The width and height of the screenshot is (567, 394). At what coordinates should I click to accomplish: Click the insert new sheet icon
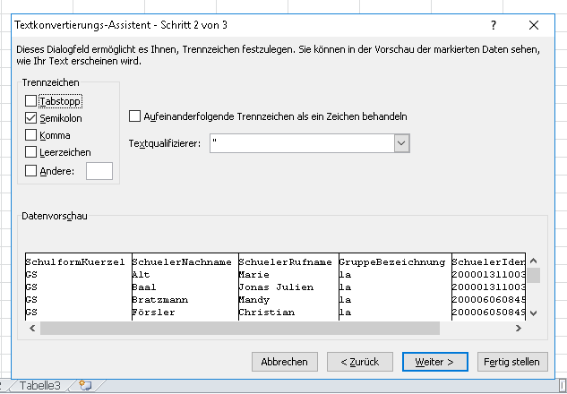tap(85, 386)
